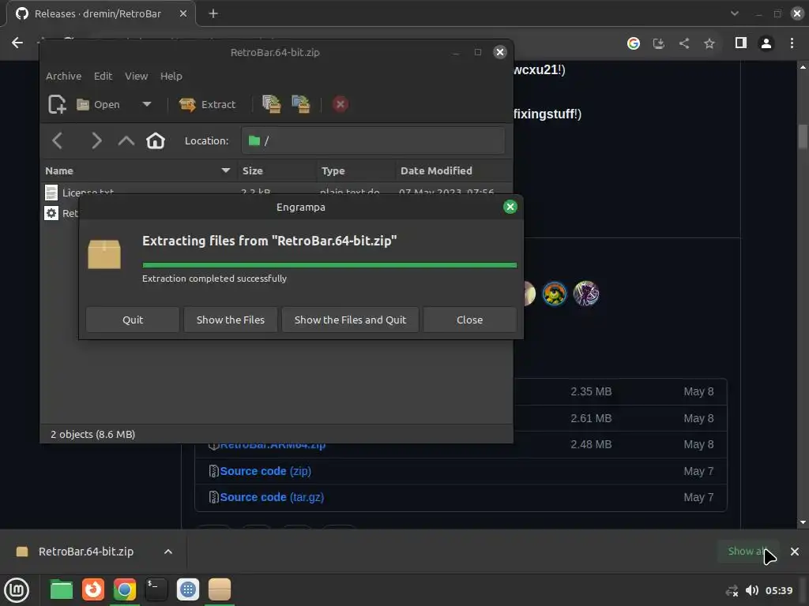Open the green Files folder in taskbar
The width and height of the screenshot is (809, 606).
click(62, 589)
